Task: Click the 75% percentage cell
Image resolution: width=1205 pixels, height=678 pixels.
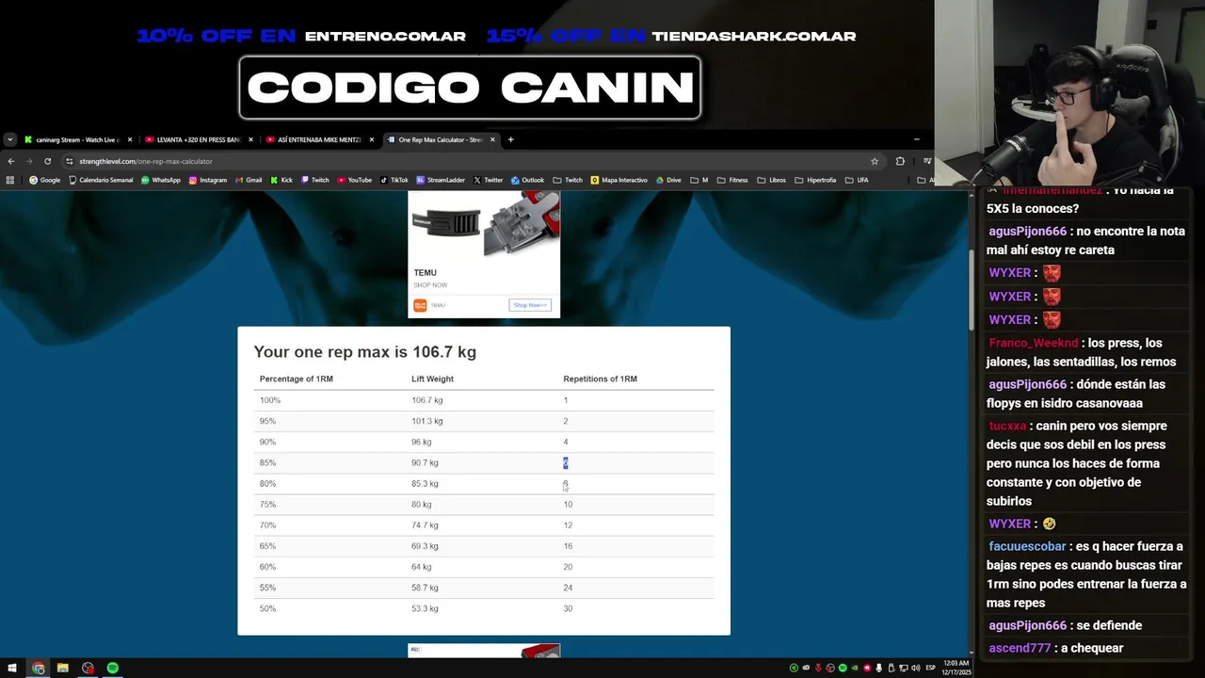Action: (x=267, y=505)
